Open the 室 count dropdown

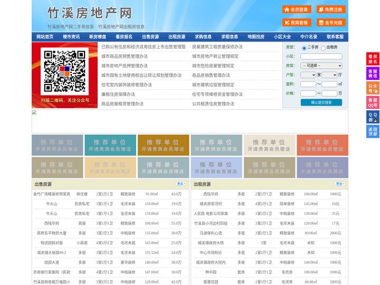(308, 75)
